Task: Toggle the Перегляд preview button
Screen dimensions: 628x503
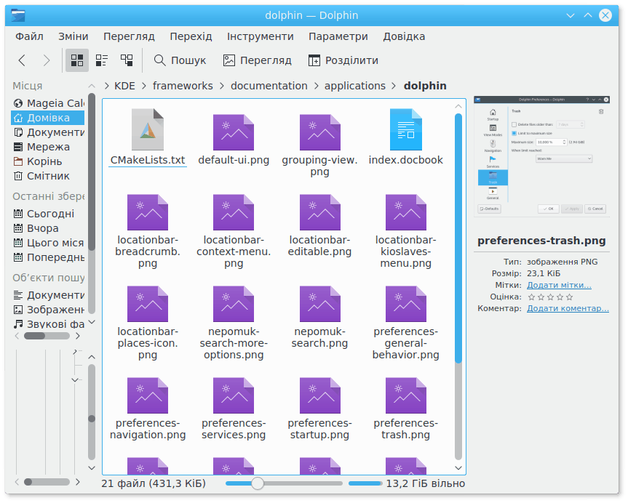Action: (257, 60)
